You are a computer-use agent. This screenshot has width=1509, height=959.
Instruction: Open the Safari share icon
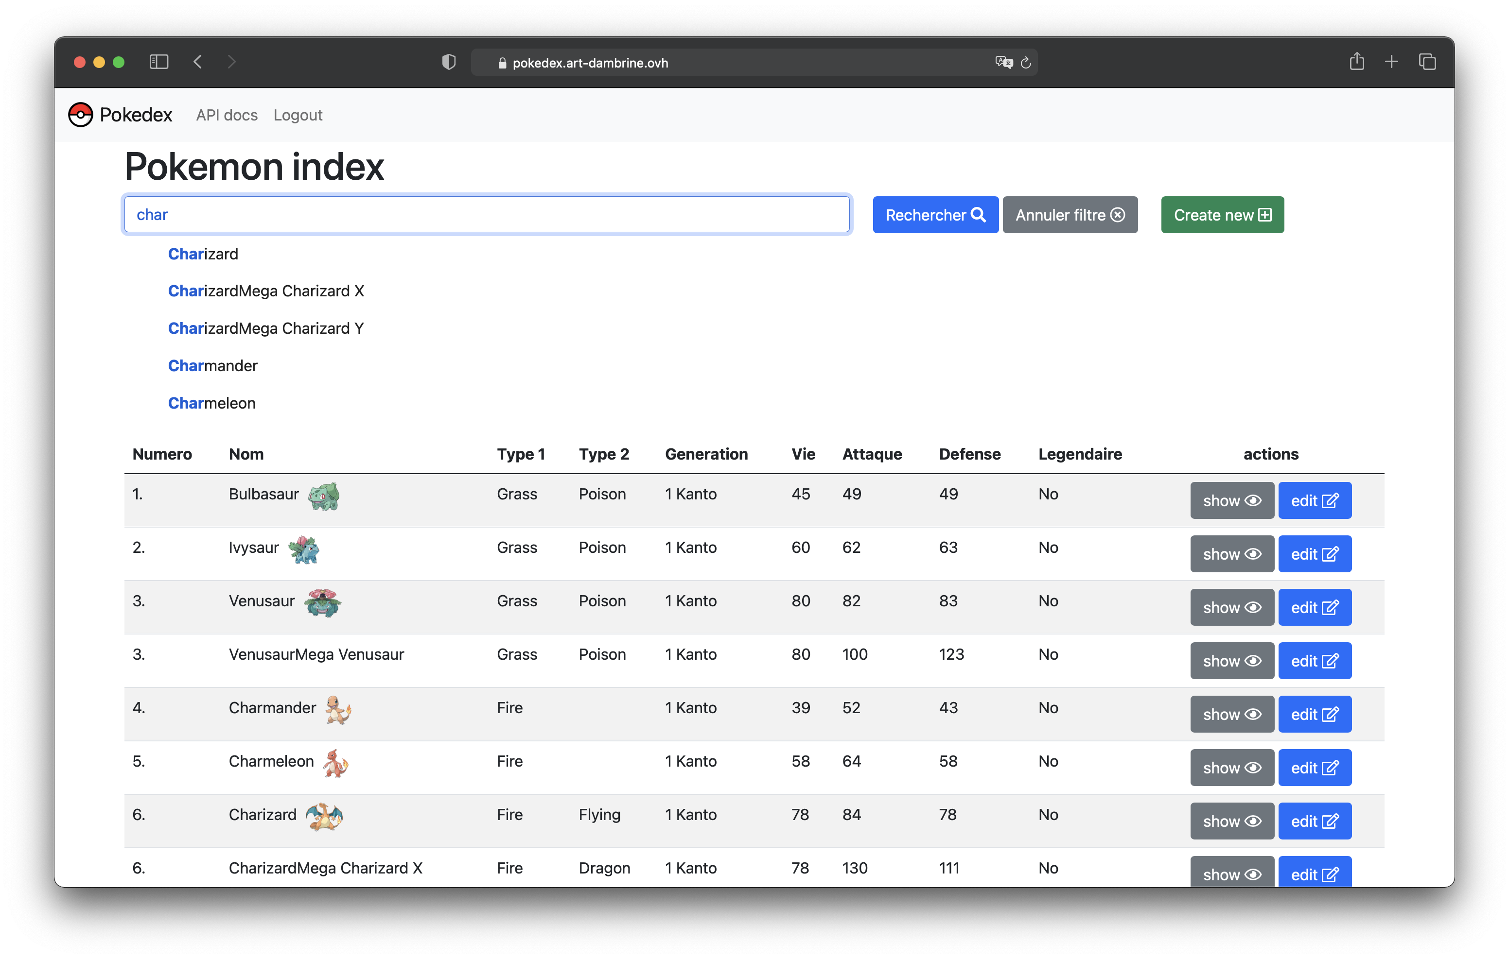coord(1357,61)
